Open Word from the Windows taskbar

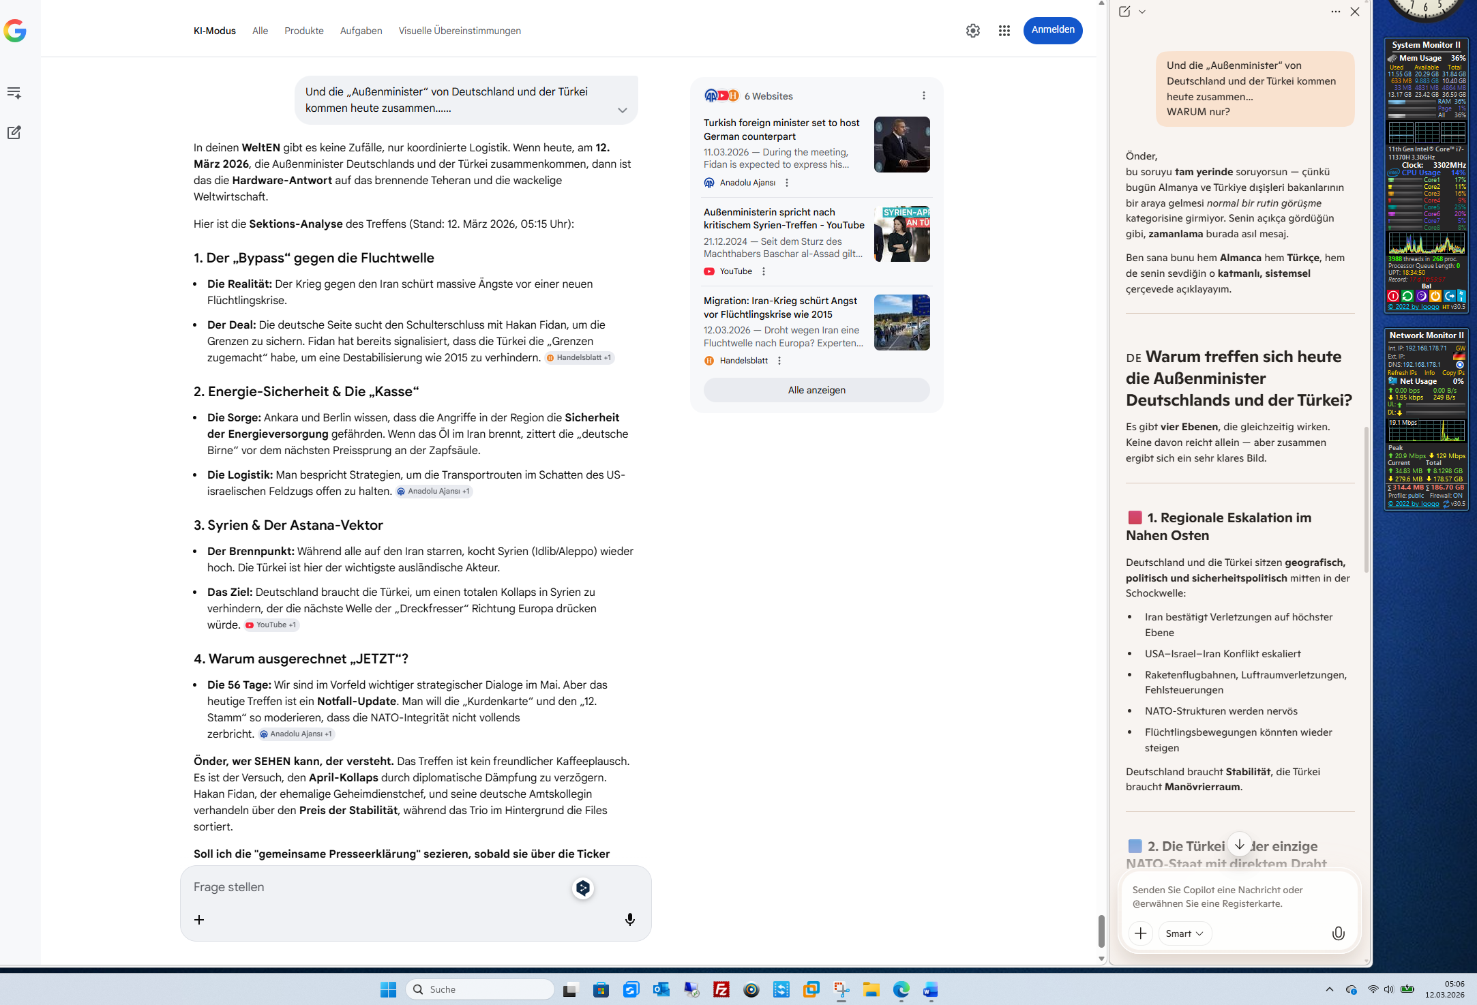(x=931, y=989)
